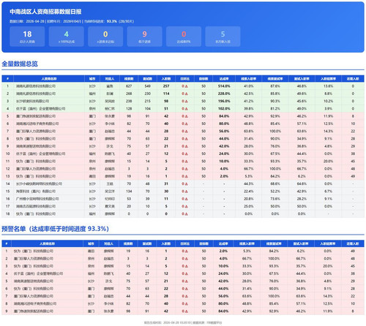Click the warning triangle in overview row 6
The image size is (366, 326).
coord(187,124)
